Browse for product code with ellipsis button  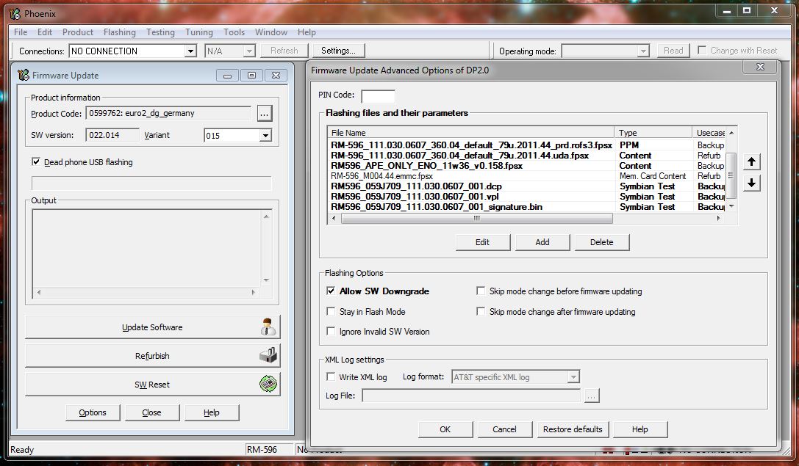pos(264,114)
